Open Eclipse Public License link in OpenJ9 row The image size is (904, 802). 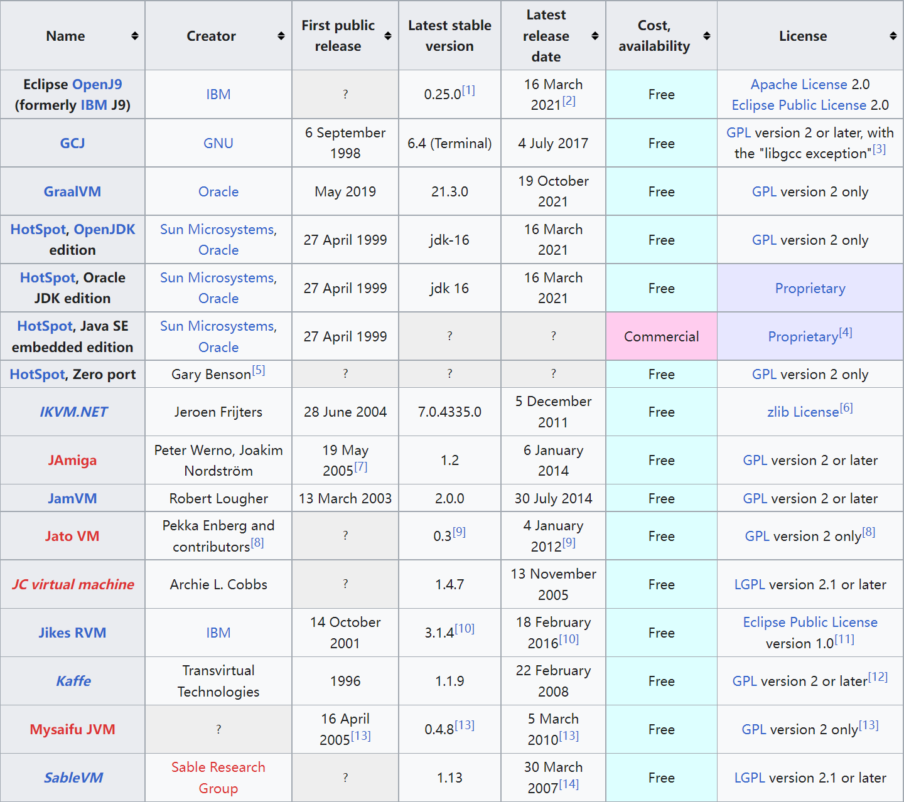[x=799, y=105]
